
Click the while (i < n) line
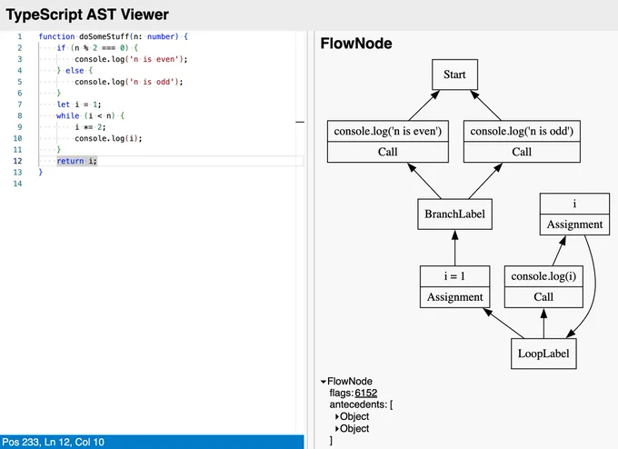pyautogui.click(x=90, y=115)
